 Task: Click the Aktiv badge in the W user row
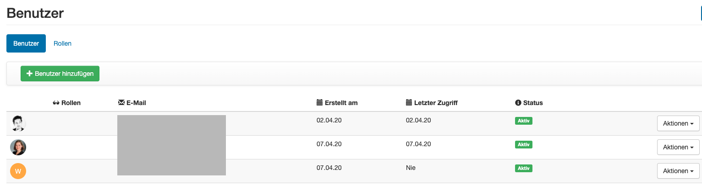[x=524, y=168]
